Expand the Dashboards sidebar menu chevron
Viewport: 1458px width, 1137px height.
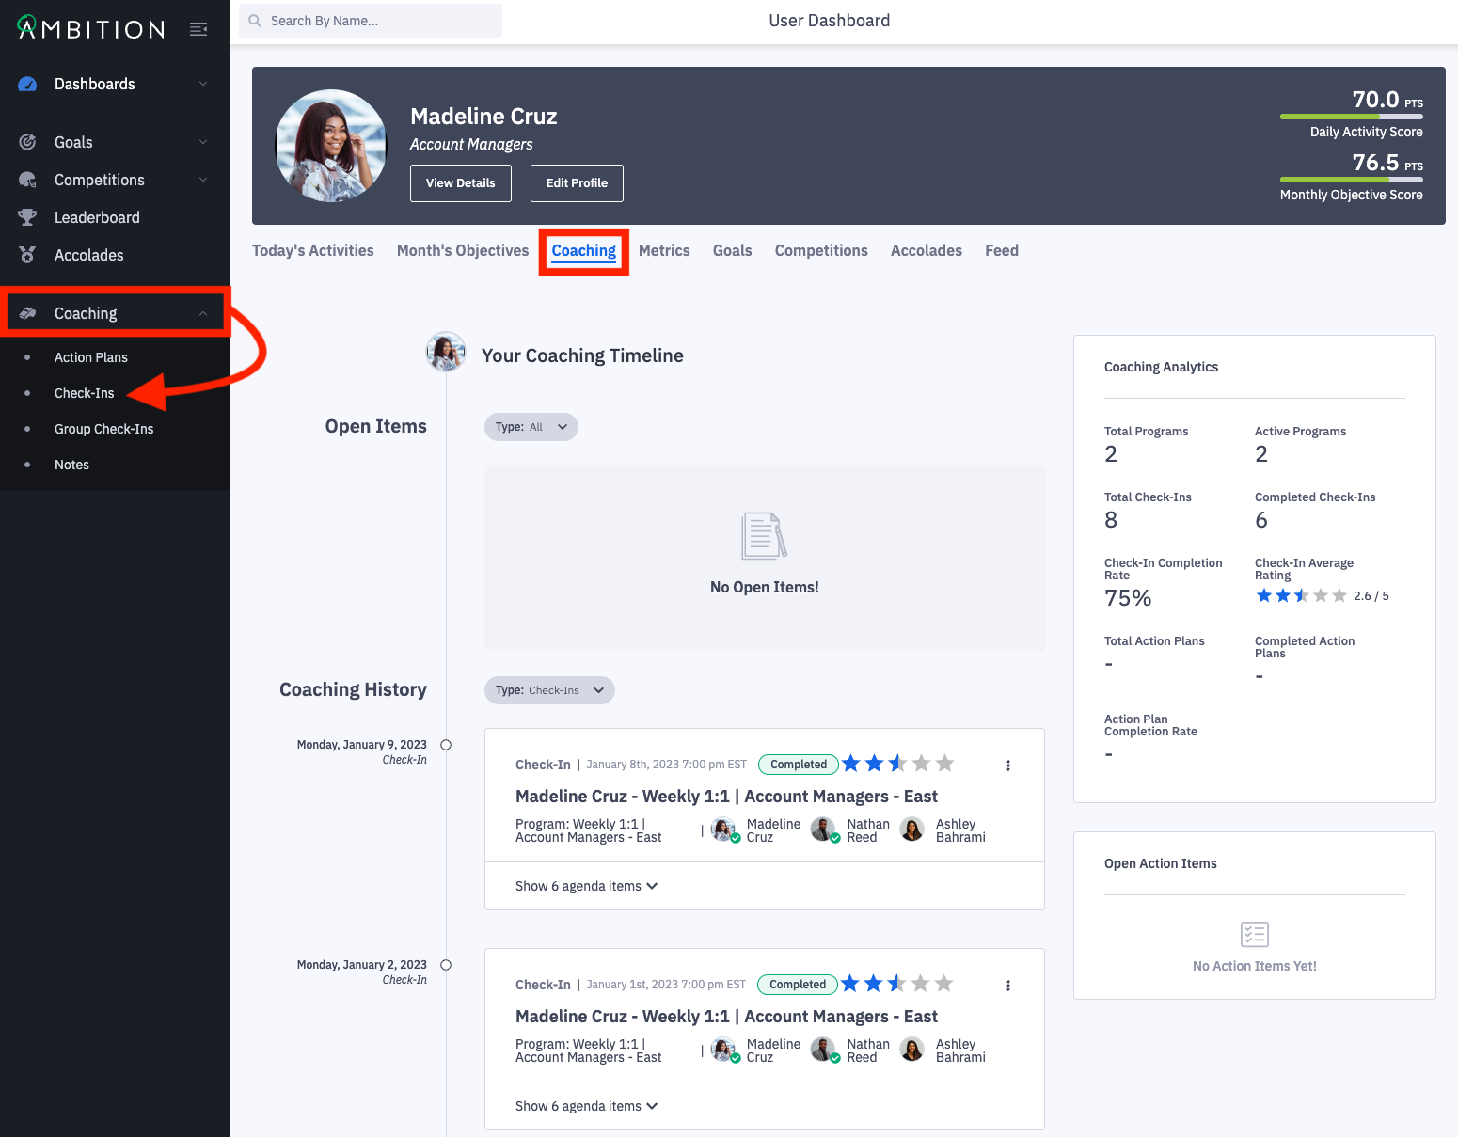[x=203, y=84]
